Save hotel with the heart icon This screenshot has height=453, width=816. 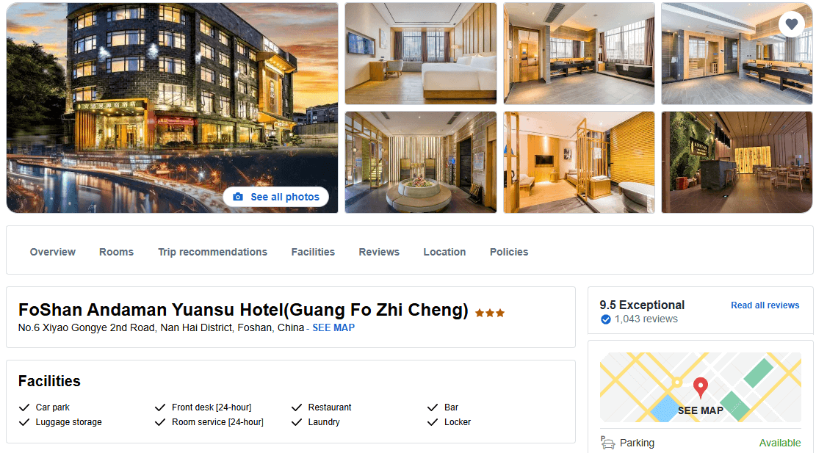[x=791, y=24]
